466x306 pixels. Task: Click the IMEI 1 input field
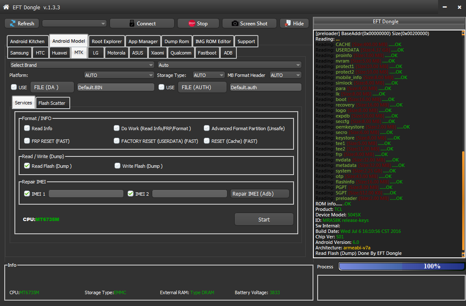(86, 194)
